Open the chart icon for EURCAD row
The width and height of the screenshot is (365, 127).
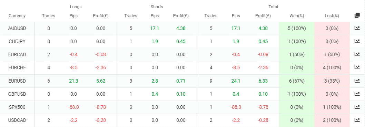pos(357,54)
